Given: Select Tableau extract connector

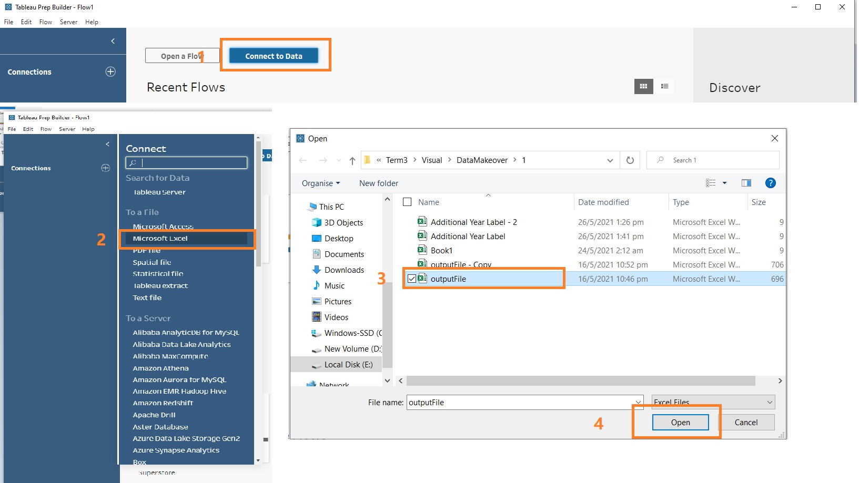Looking at the screenshot, I should [160, 286].
